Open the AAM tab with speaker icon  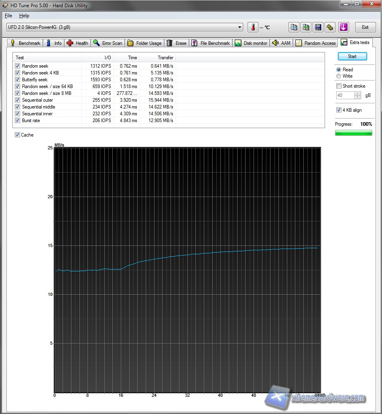click(x=281, y=43)
